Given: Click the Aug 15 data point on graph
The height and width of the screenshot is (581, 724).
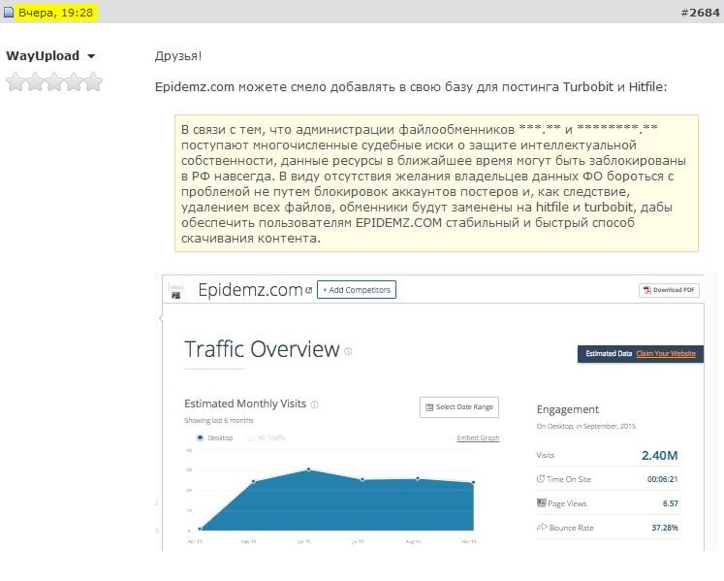Looking at the screenshot, I should [418, 479].
